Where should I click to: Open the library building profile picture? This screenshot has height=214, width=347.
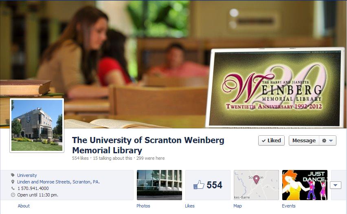tap(37, 126)
